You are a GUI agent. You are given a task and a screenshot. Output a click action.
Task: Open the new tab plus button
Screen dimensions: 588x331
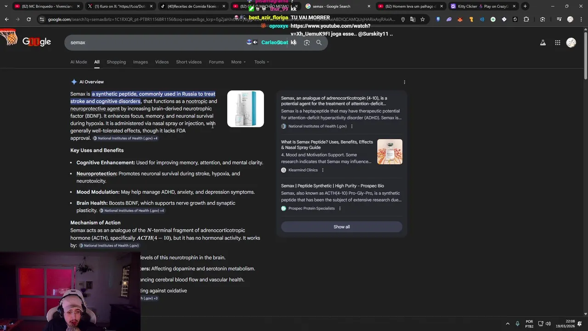tap(525, 6)
